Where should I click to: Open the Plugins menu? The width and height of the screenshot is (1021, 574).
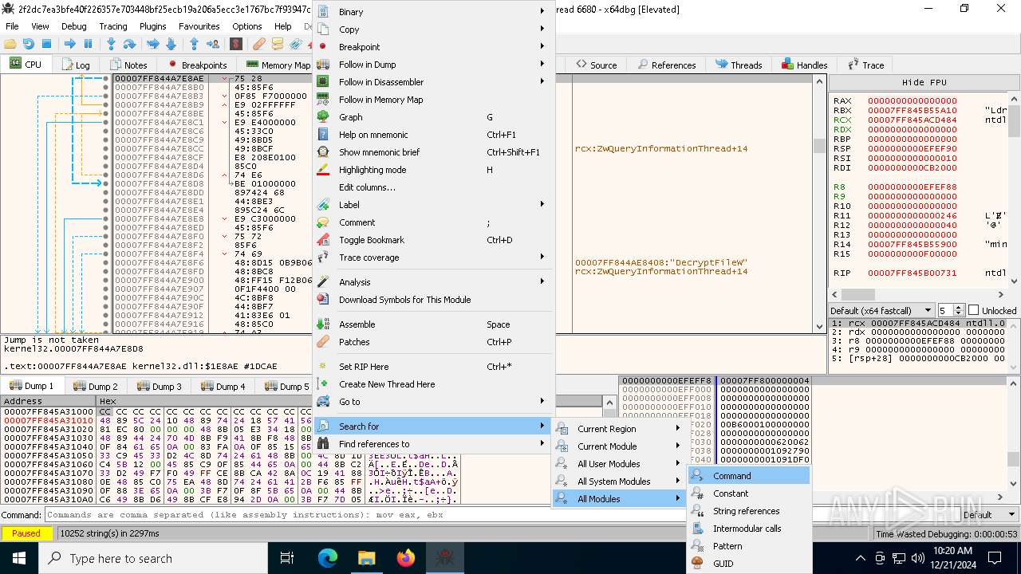pyautogui.click(x=152, y=26)
